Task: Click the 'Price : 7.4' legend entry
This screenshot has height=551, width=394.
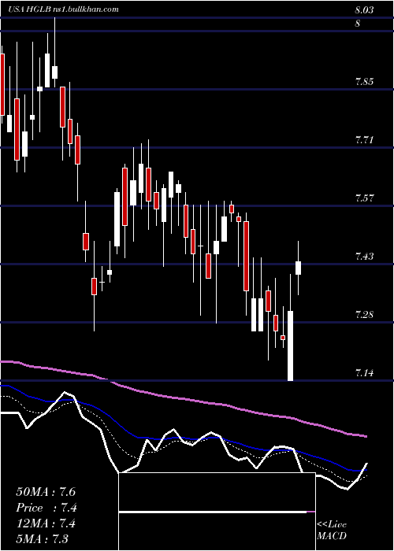Action: pos(46,508)
